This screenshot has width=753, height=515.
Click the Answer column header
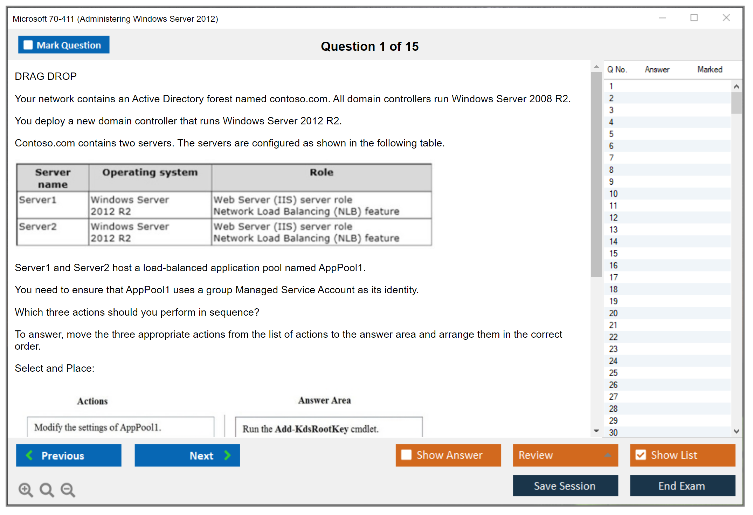tap(657, 69)
